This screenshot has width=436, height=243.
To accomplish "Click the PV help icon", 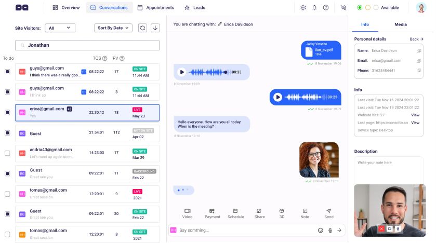I will point(122,58).
